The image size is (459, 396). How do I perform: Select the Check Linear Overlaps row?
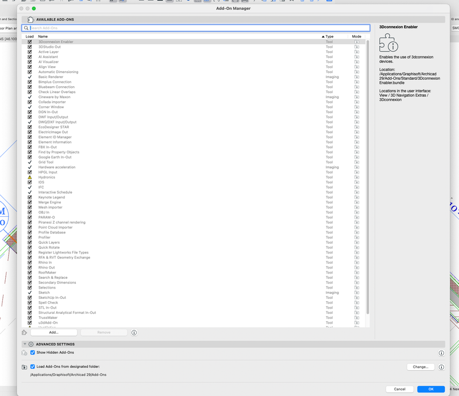coord(194,92)
